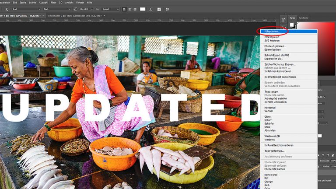
Task: Close the UPDATED document tab
Action: coord(43,16)
